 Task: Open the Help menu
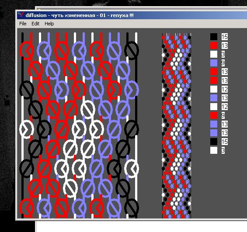click(49, 24)
